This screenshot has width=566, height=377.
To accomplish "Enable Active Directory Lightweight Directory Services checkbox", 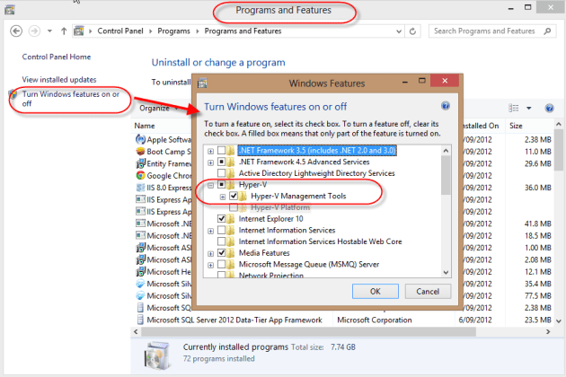I will tap(221, 173).
